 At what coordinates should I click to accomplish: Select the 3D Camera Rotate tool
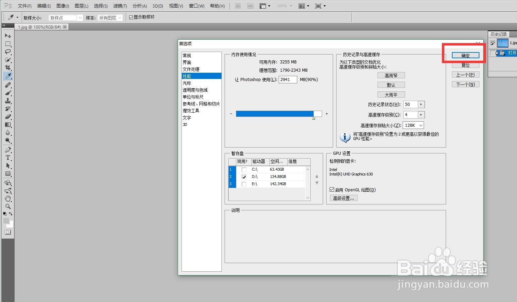click(8, 191)
